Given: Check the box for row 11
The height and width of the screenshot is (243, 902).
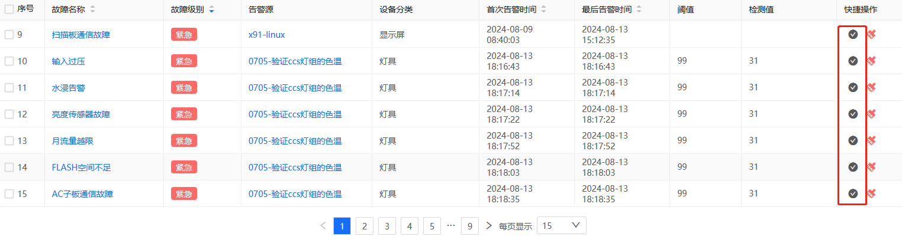Looking at the screenshot, I should tap(9, 88).
